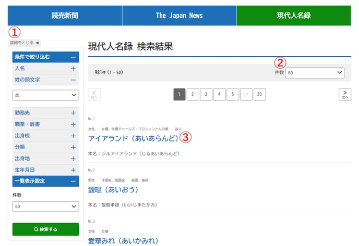This screenshot has width=359, height=246.
Task: Click the green 検索する search button
Action: 45,229
